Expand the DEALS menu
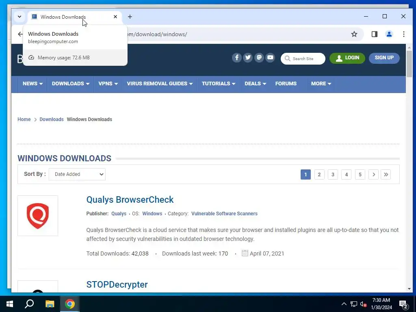416x312 pixels. 255,84
